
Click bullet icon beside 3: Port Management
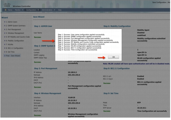[5, 30]
